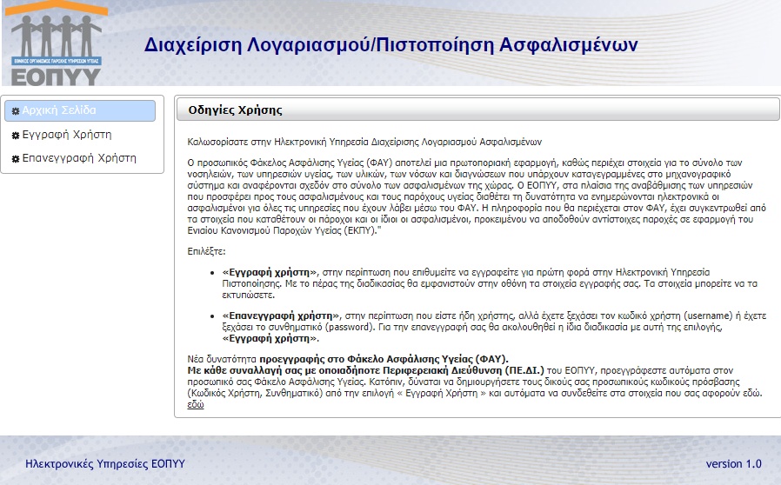Follow the underlined εδώ link
Viewport: 781px width, 485px height.
(x=195, y=404)
